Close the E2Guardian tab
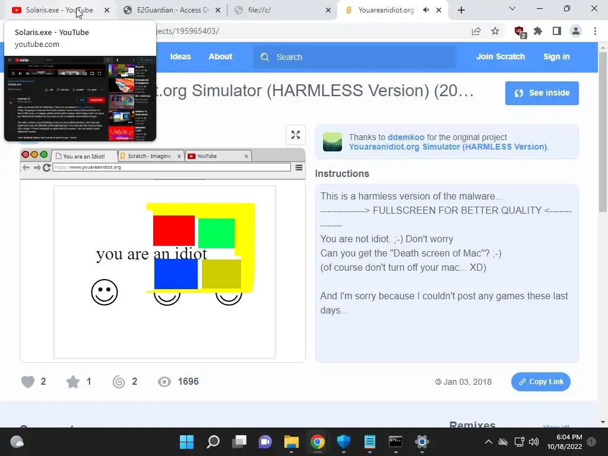The width and height of the screenshot is (608, 456). [x=218, y=10]
